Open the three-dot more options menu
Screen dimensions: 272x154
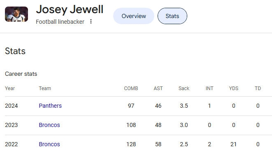coord(91,21)
